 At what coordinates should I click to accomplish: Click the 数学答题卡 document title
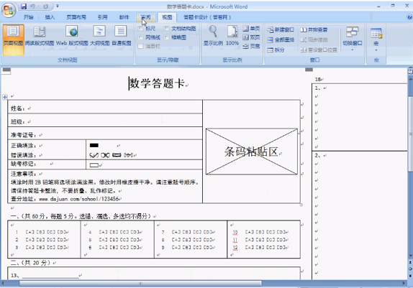pyautogui.click(x=157, y=83)
